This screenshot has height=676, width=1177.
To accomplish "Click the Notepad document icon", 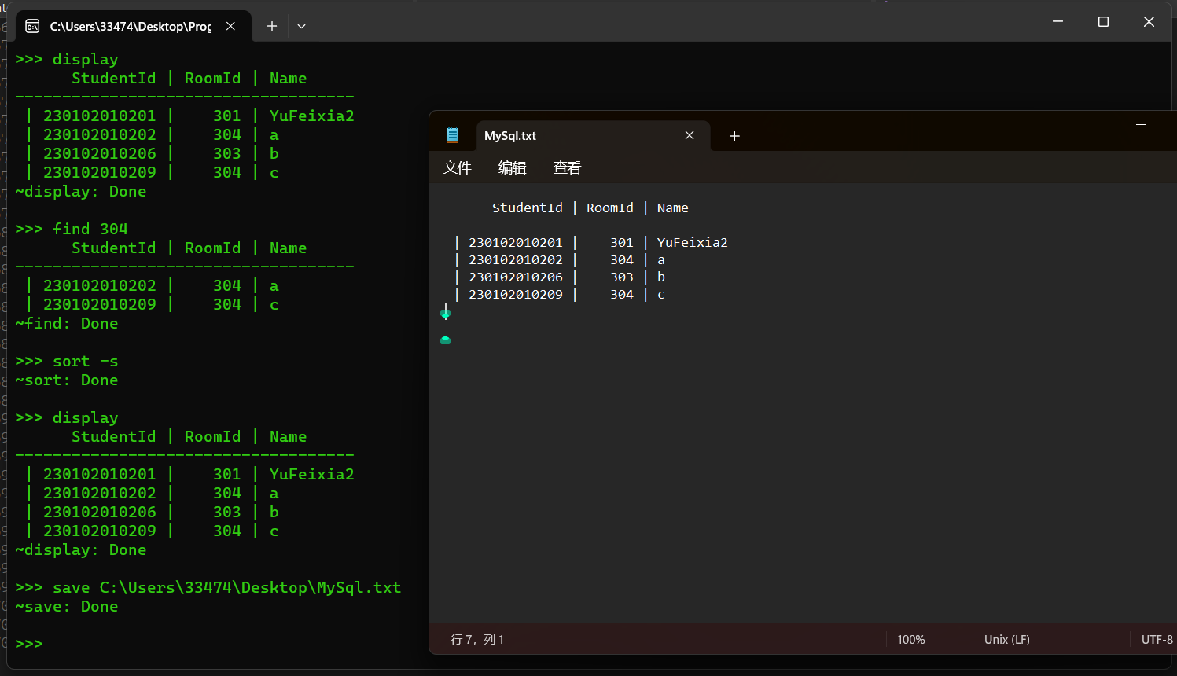I will click(x=452, y=135).
